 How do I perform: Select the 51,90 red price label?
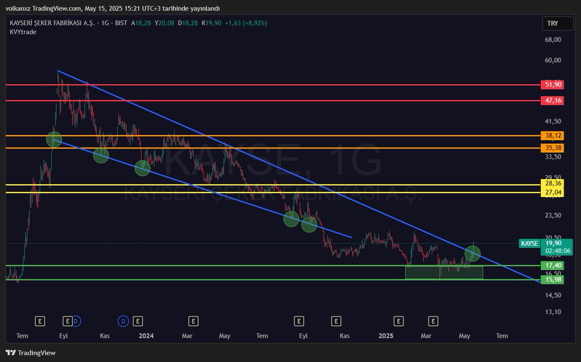tap(553, 85)
